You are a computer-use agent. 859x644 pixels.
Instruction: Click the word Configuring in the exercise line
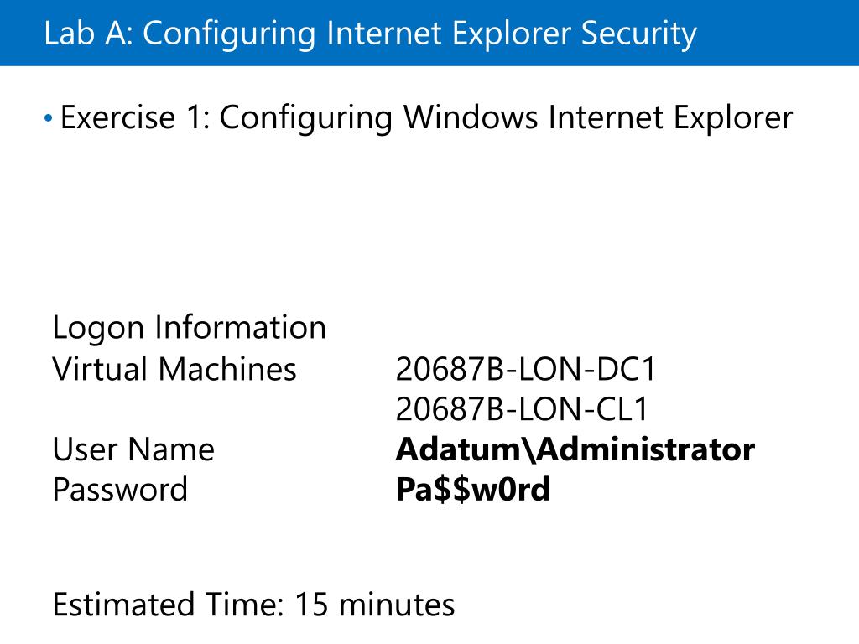click(x=305, y=119)
